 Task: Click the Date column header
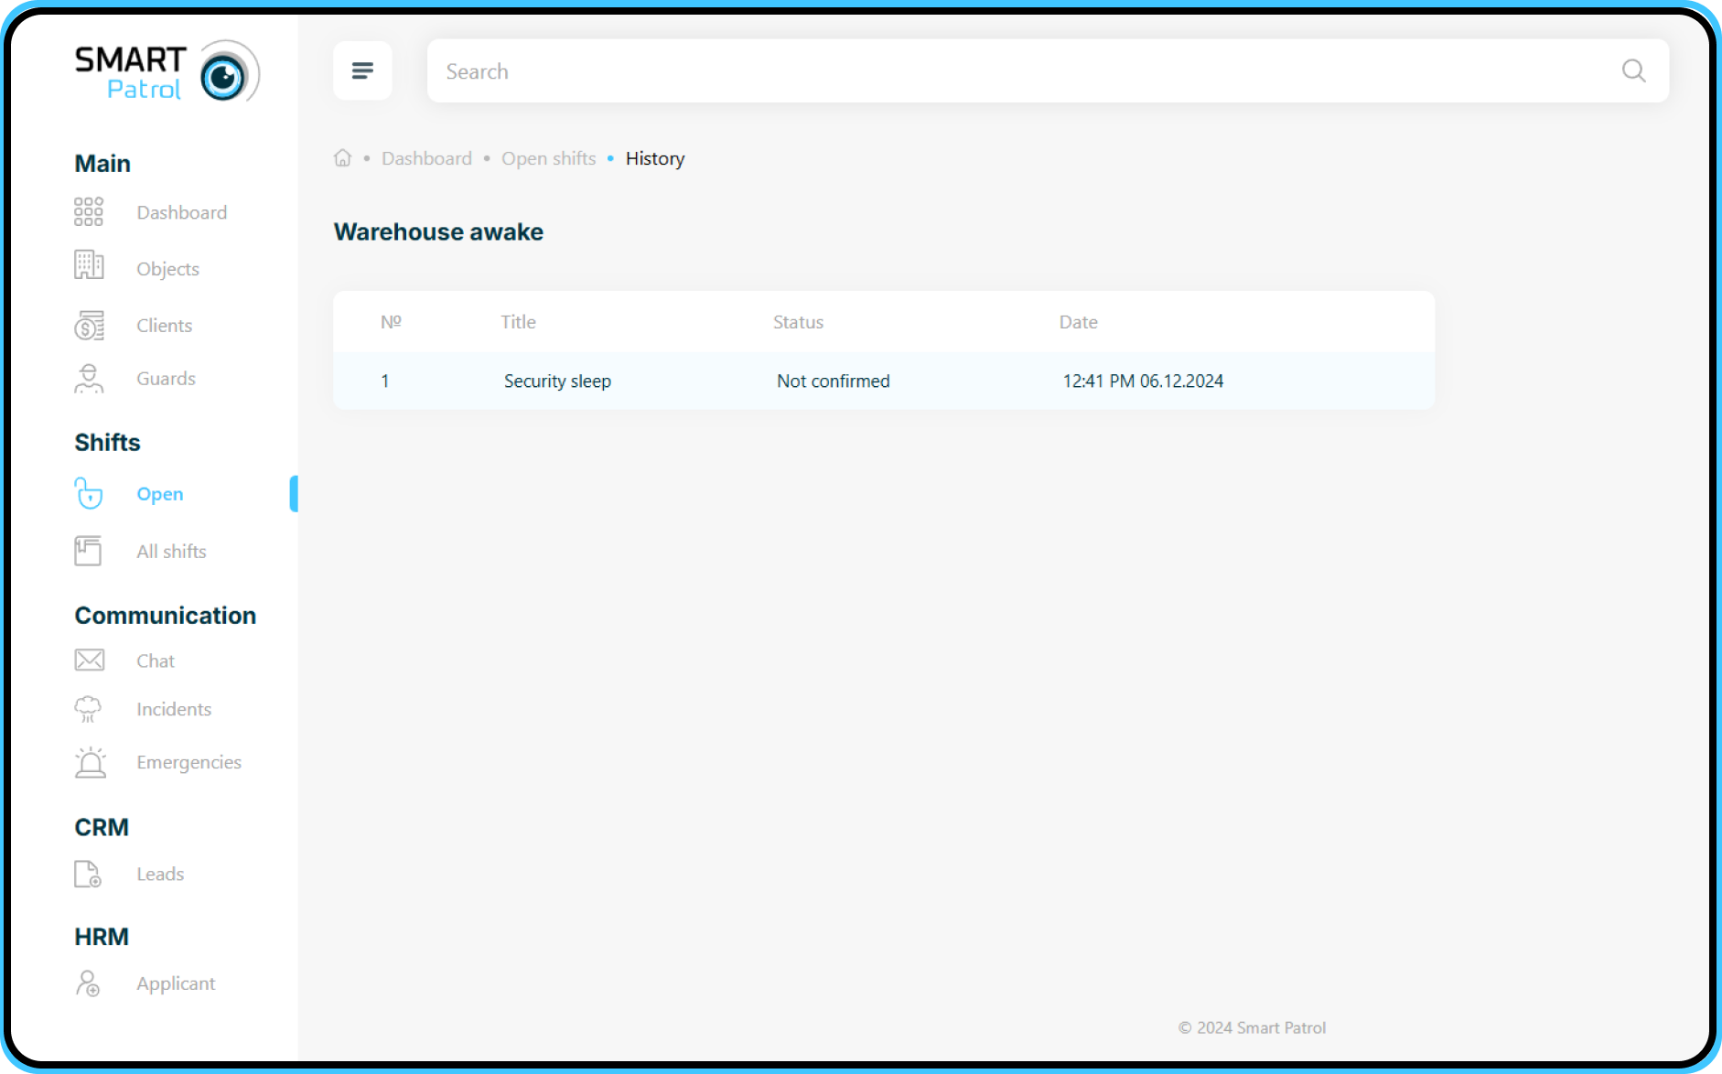pos(1078,322)
